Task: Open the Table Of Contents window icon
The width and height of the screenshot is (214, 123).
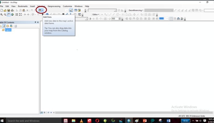Action: 76,10
